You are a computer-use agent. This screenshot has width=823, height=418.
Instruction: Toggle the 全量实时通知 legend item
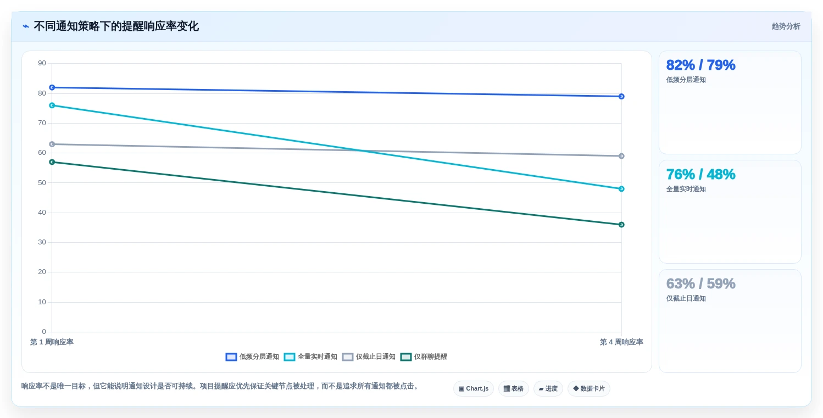[310, 357]
